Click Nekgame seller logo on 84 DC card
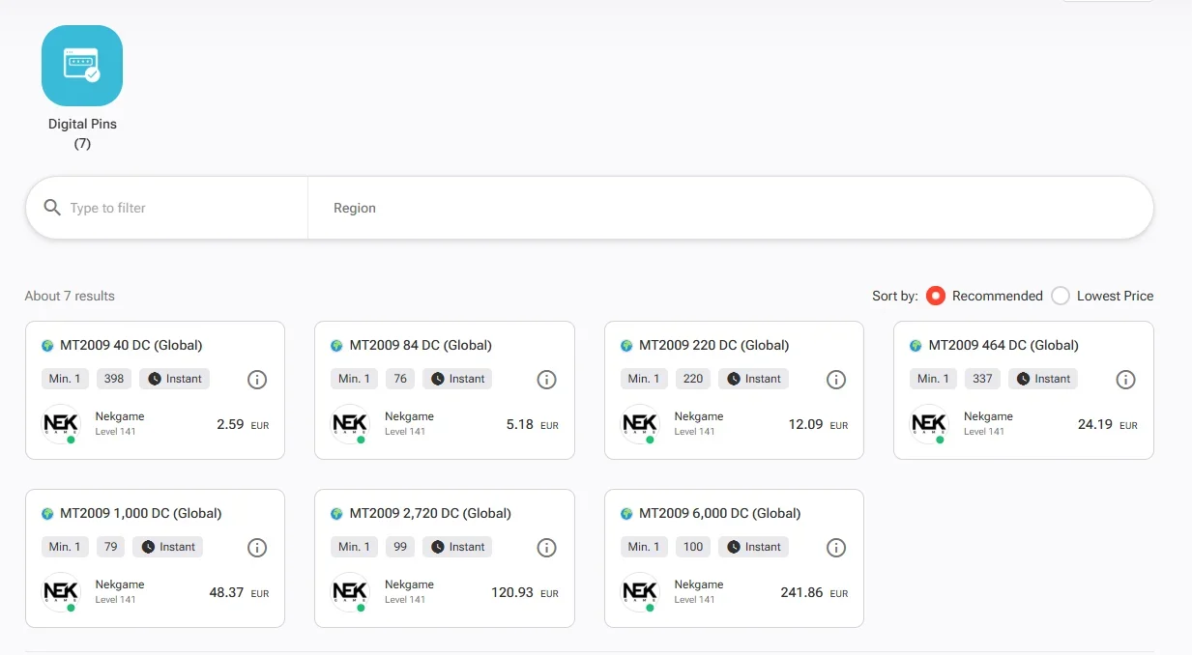This screenshot has width=1192, height=655. [x=350, y=423]
